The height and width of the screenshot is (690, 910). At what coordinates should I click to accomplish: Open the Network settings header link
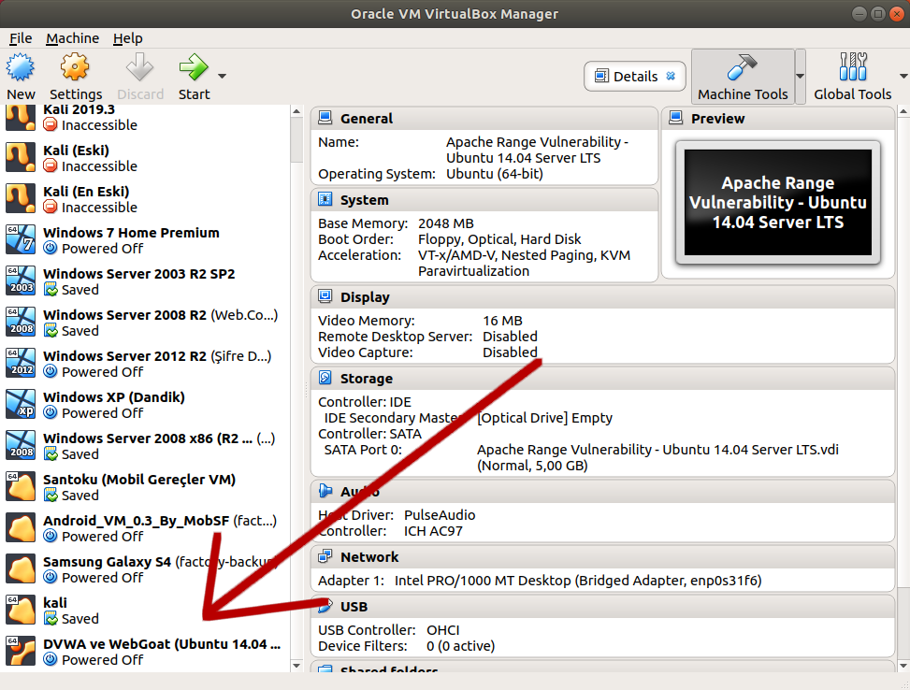click(x=369, y=557)
